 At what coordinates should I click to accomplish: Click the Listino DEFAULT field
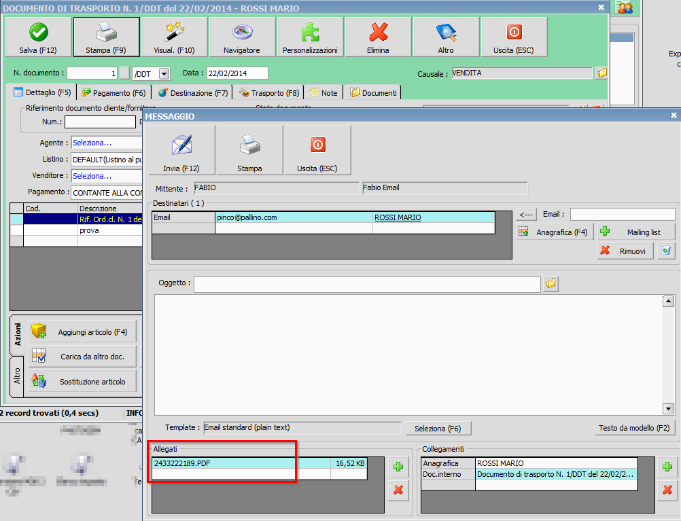coord(107,160)
